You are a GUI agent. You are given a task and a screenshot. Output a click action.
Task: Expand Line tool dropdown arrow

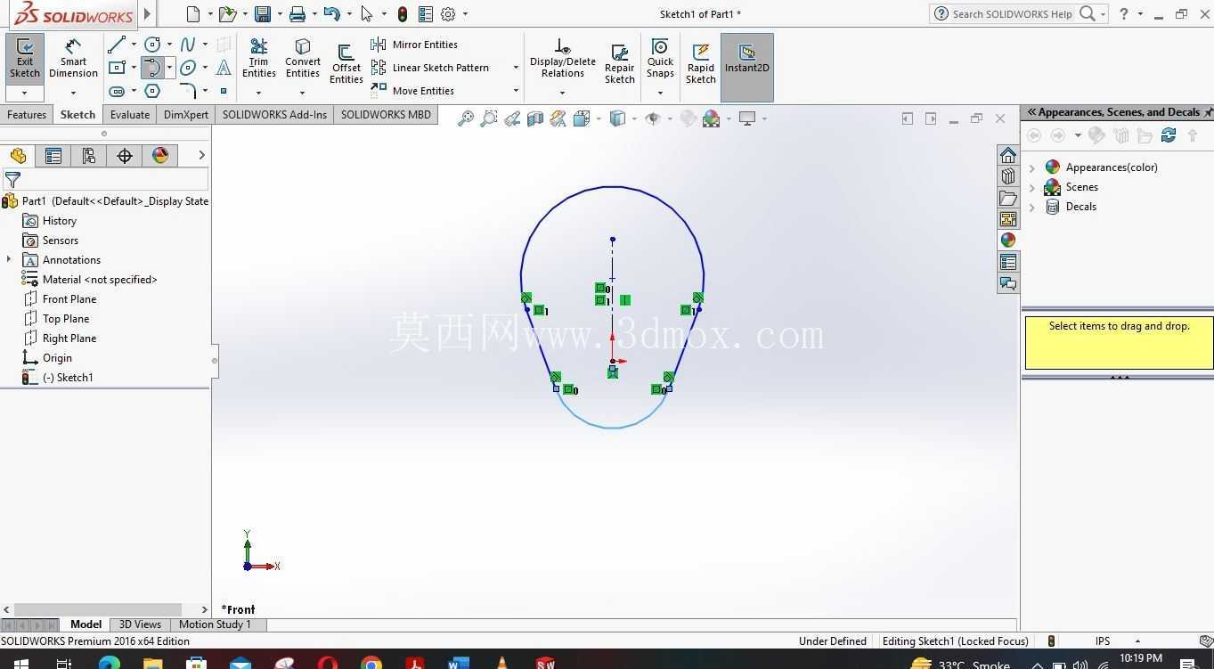(x=134, y=45)
